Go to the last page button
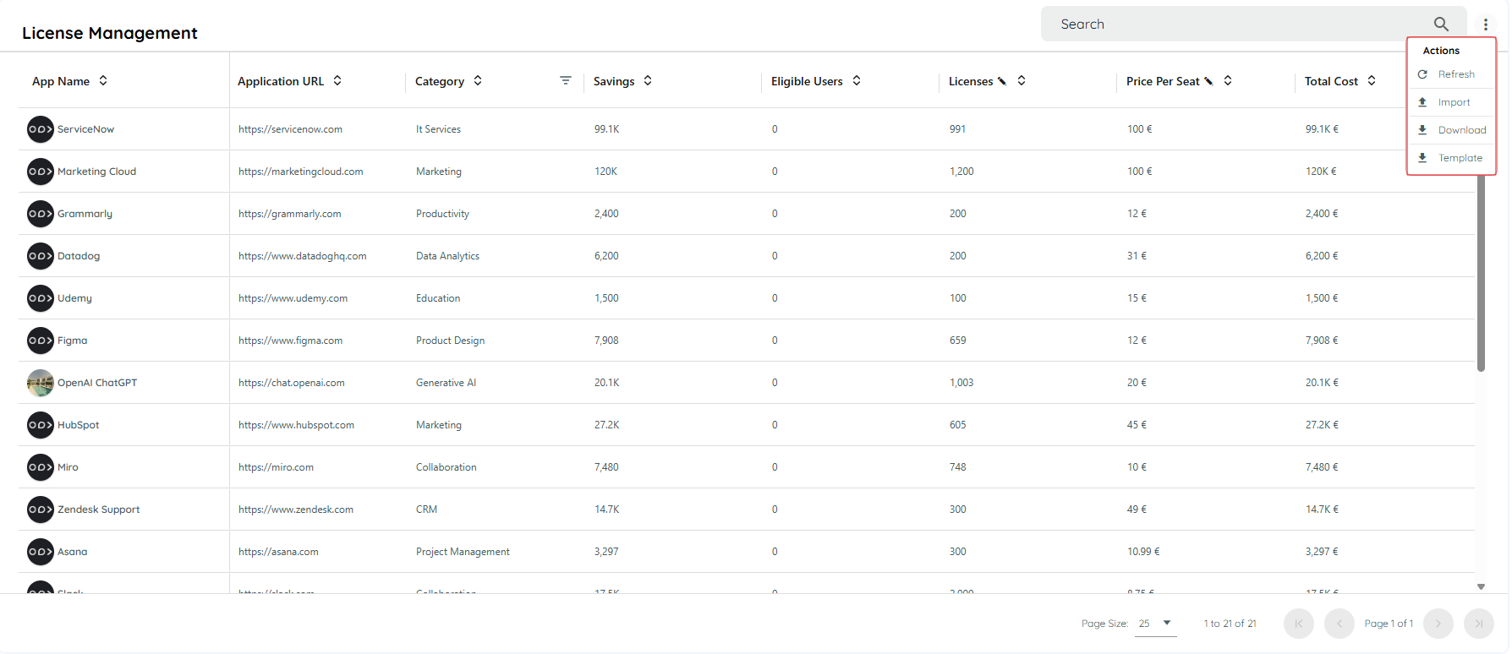 [x=1479, y=624]
